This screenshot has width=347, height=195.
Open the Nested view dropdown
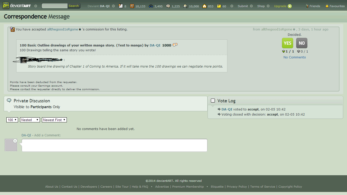click(30, 120)
